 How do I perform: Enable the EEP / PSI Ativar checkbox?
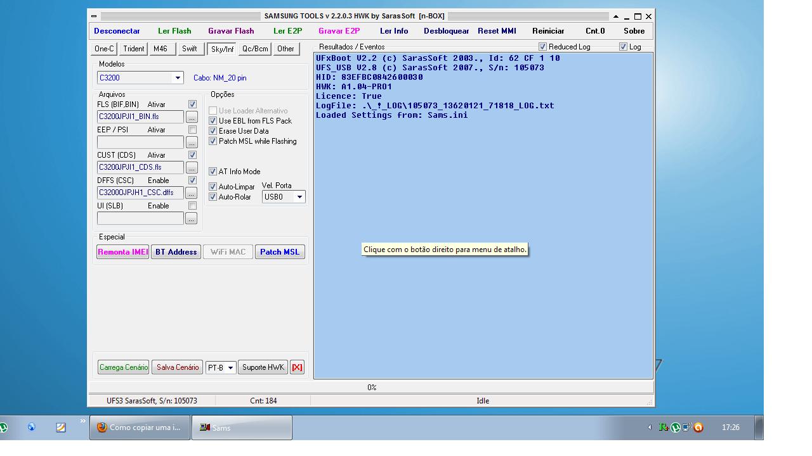[192, 130]
